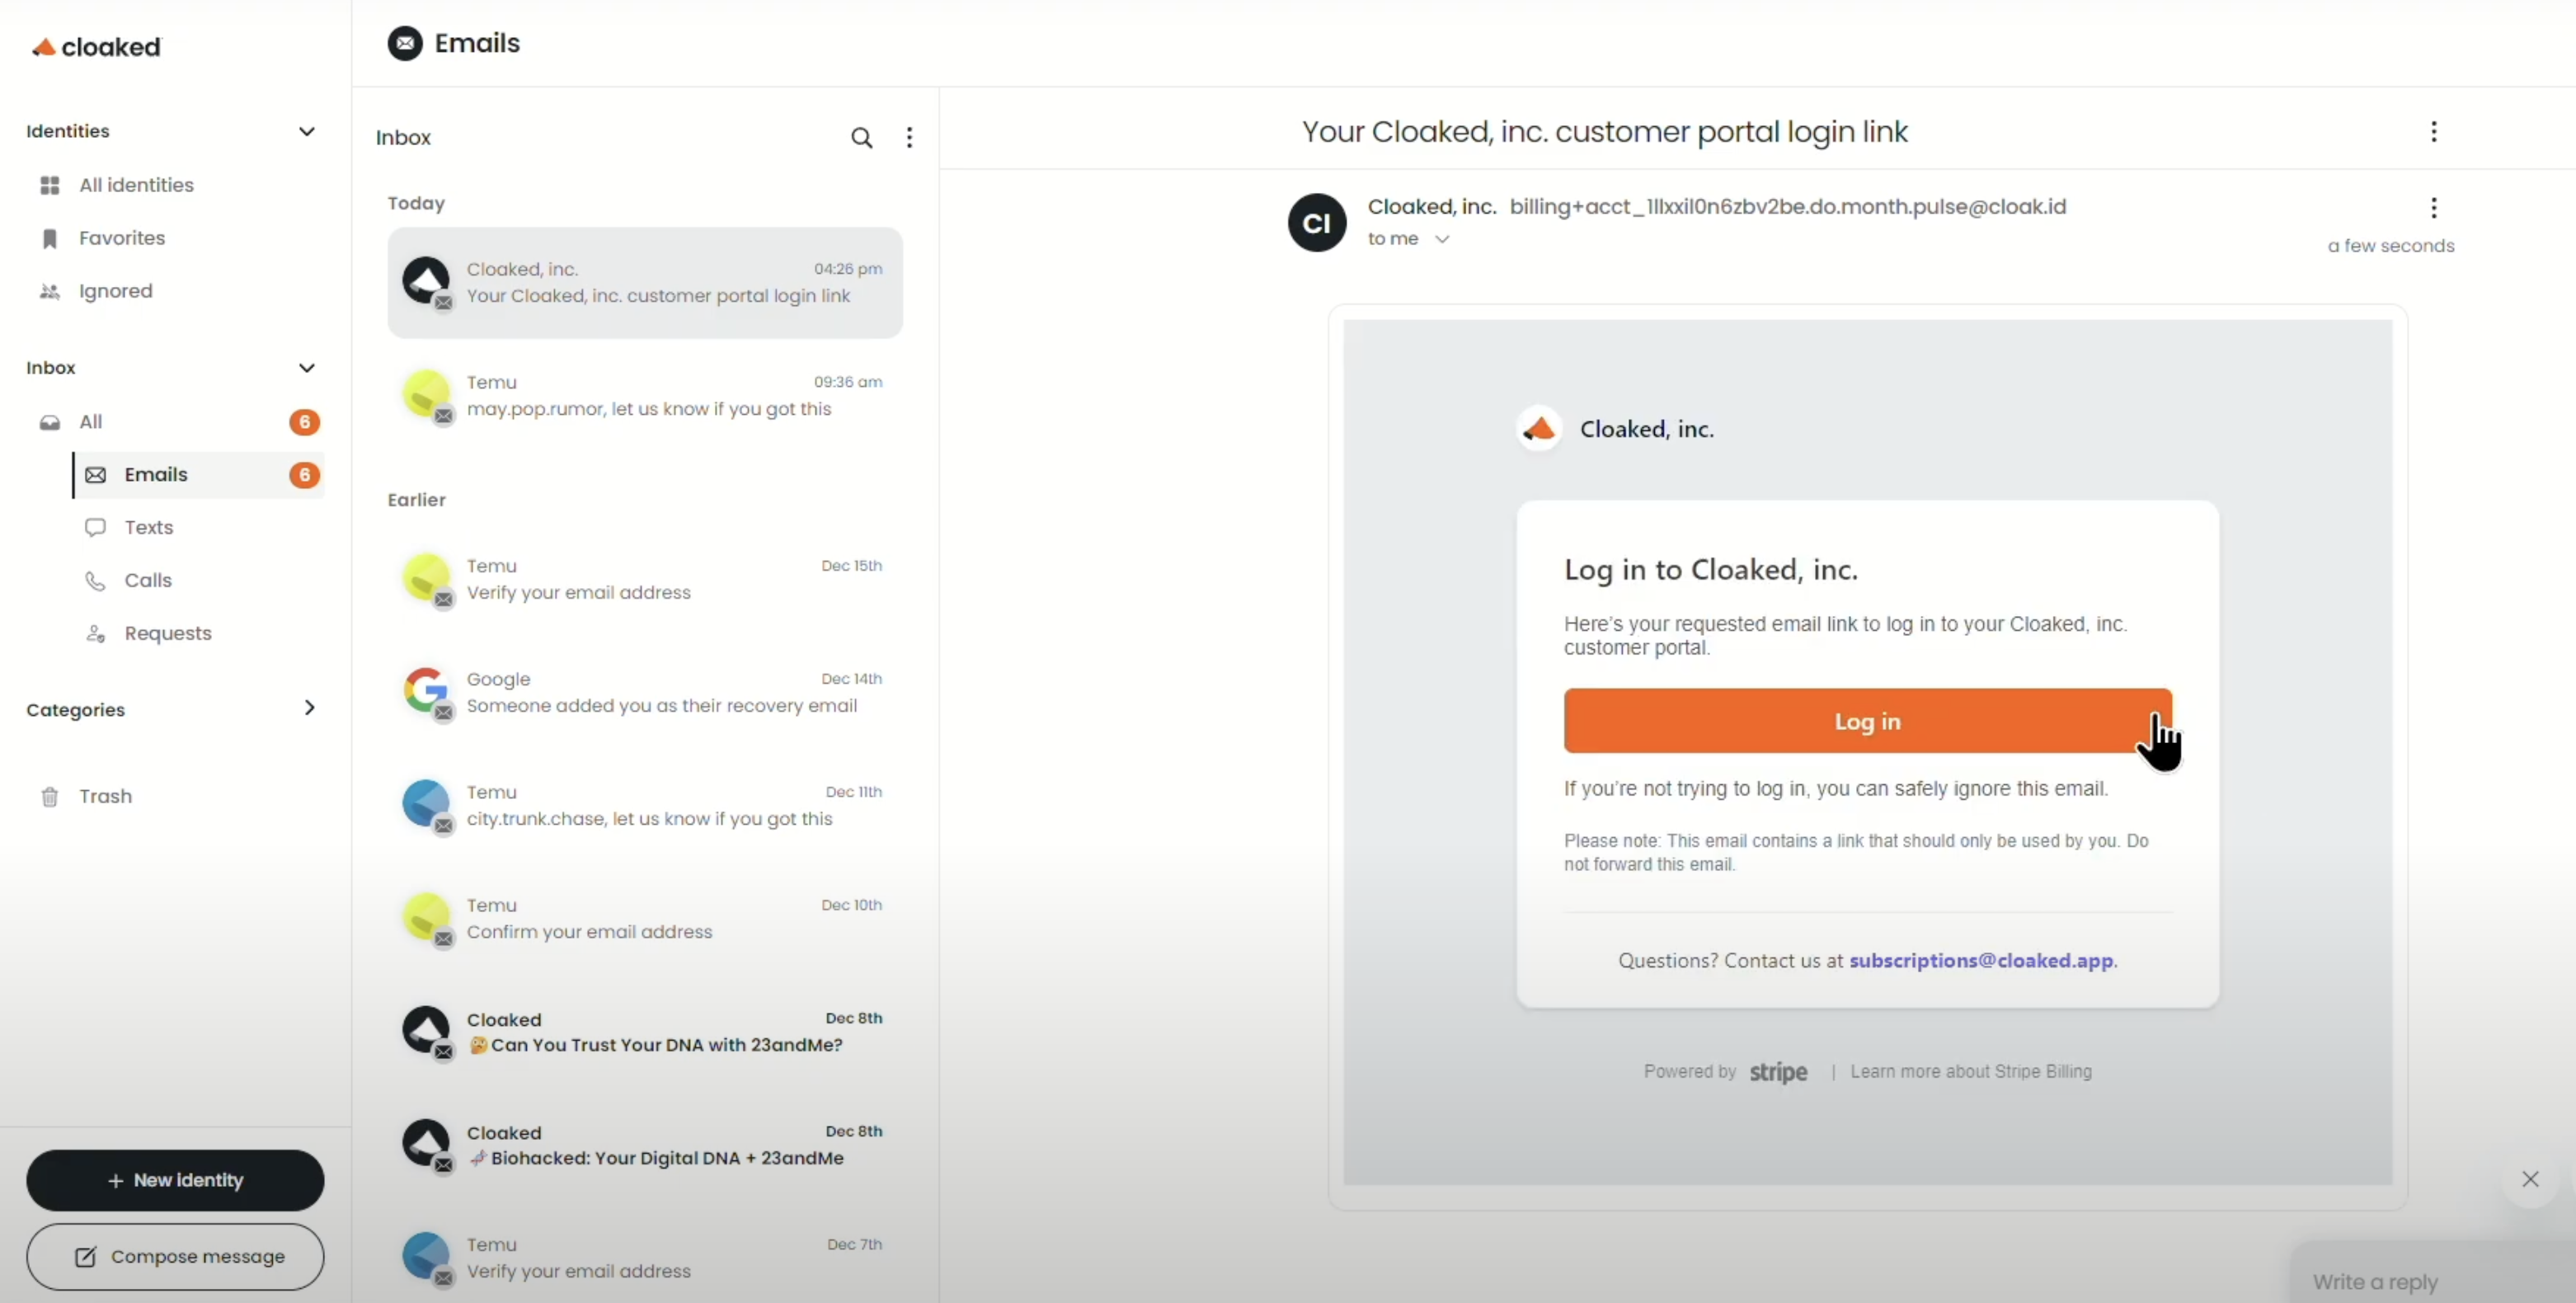Click Cloaked, inc. logo in email body
This screenshot has height=1303, width=2576.
tap(1539, 429)
